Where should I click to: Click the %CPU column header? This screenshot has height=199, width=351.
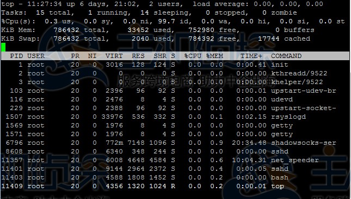coord(193,56)
